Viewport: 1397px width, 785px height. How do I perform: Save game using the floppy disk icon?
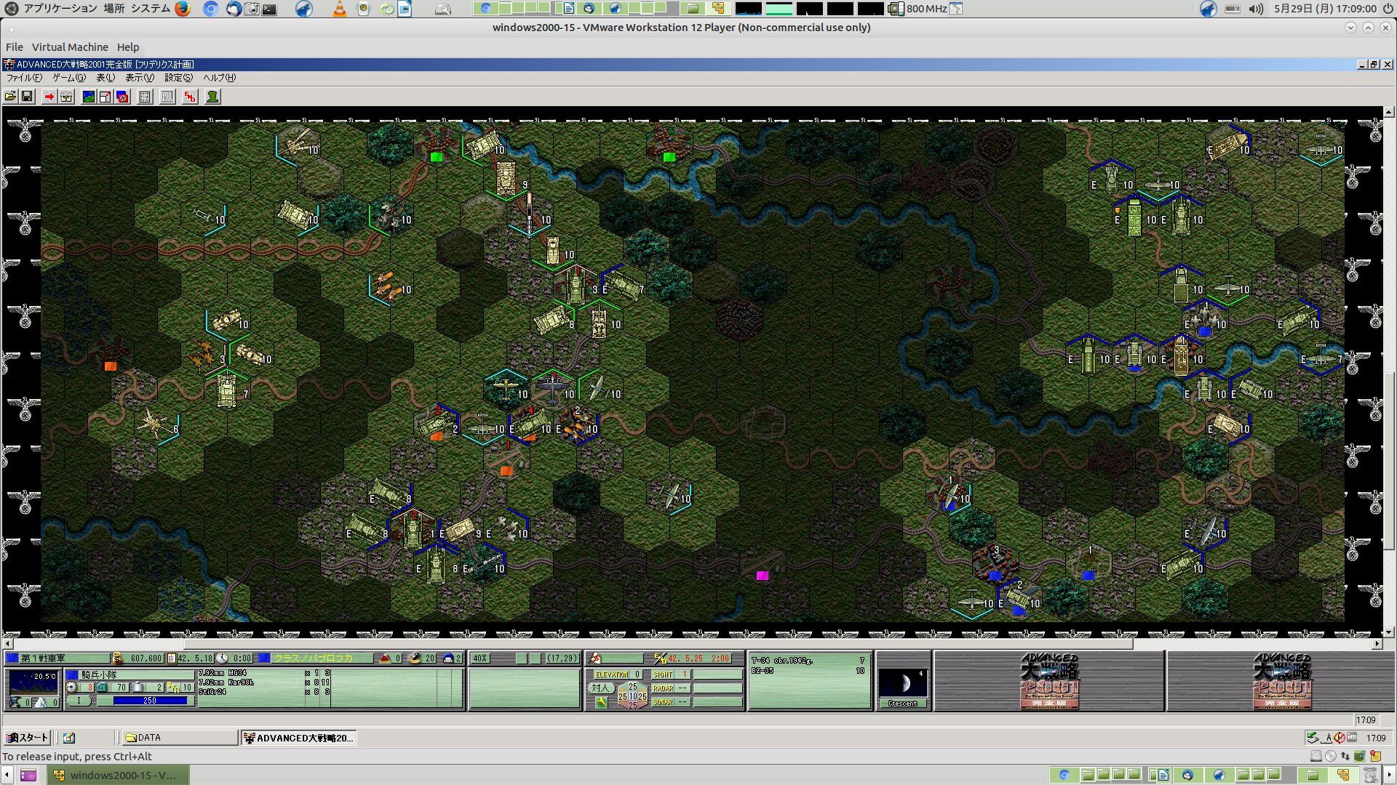(x=27, y=97)
